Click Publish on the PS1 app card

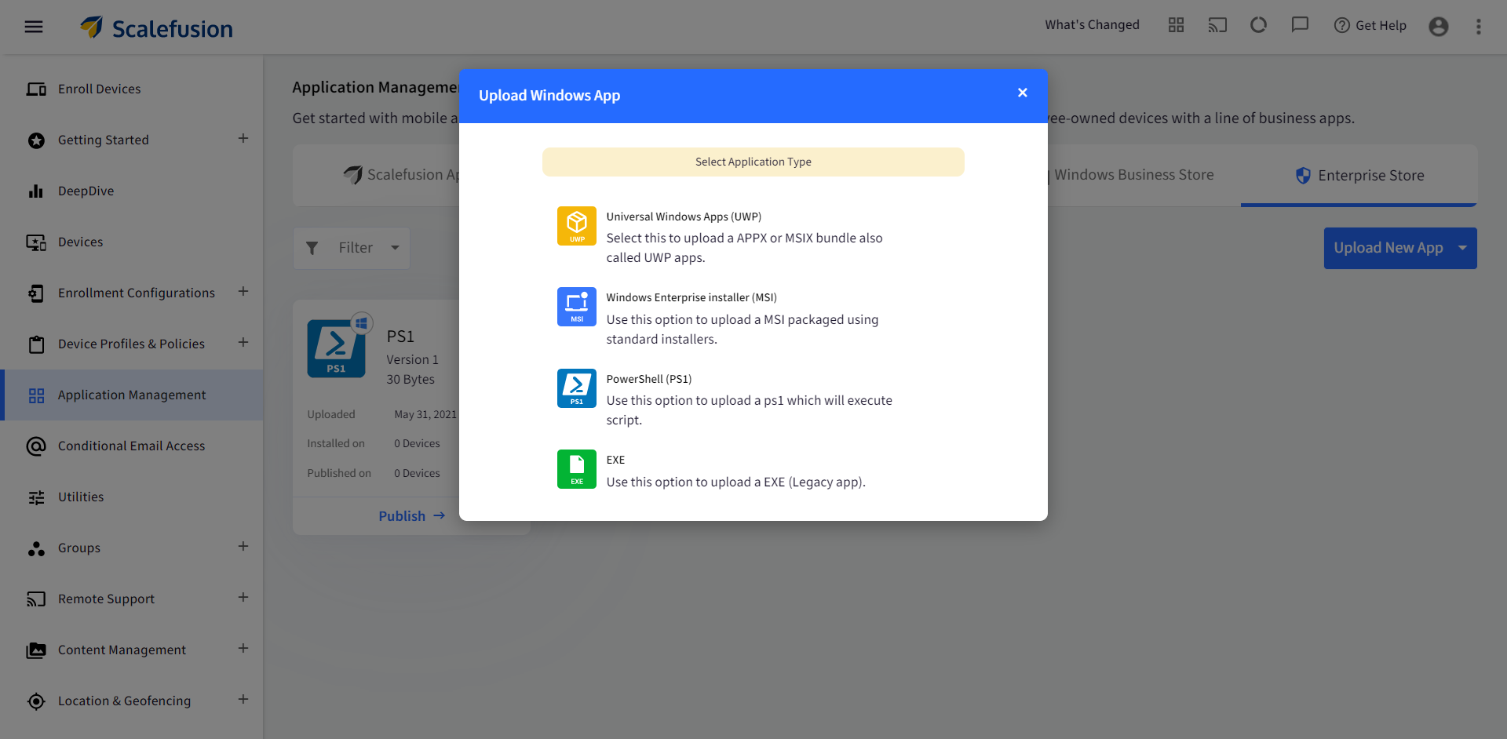click(x=411, y=515)
